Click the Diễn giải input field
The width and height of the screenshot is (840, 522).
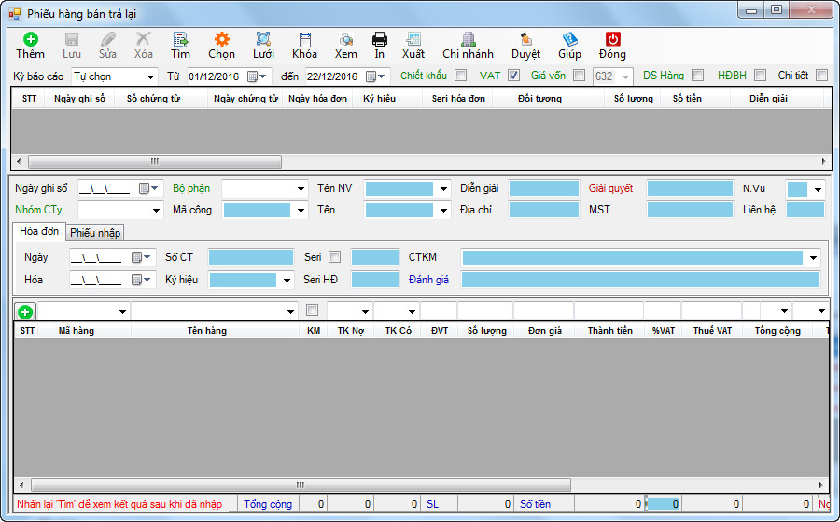click(x=544, y=188)
